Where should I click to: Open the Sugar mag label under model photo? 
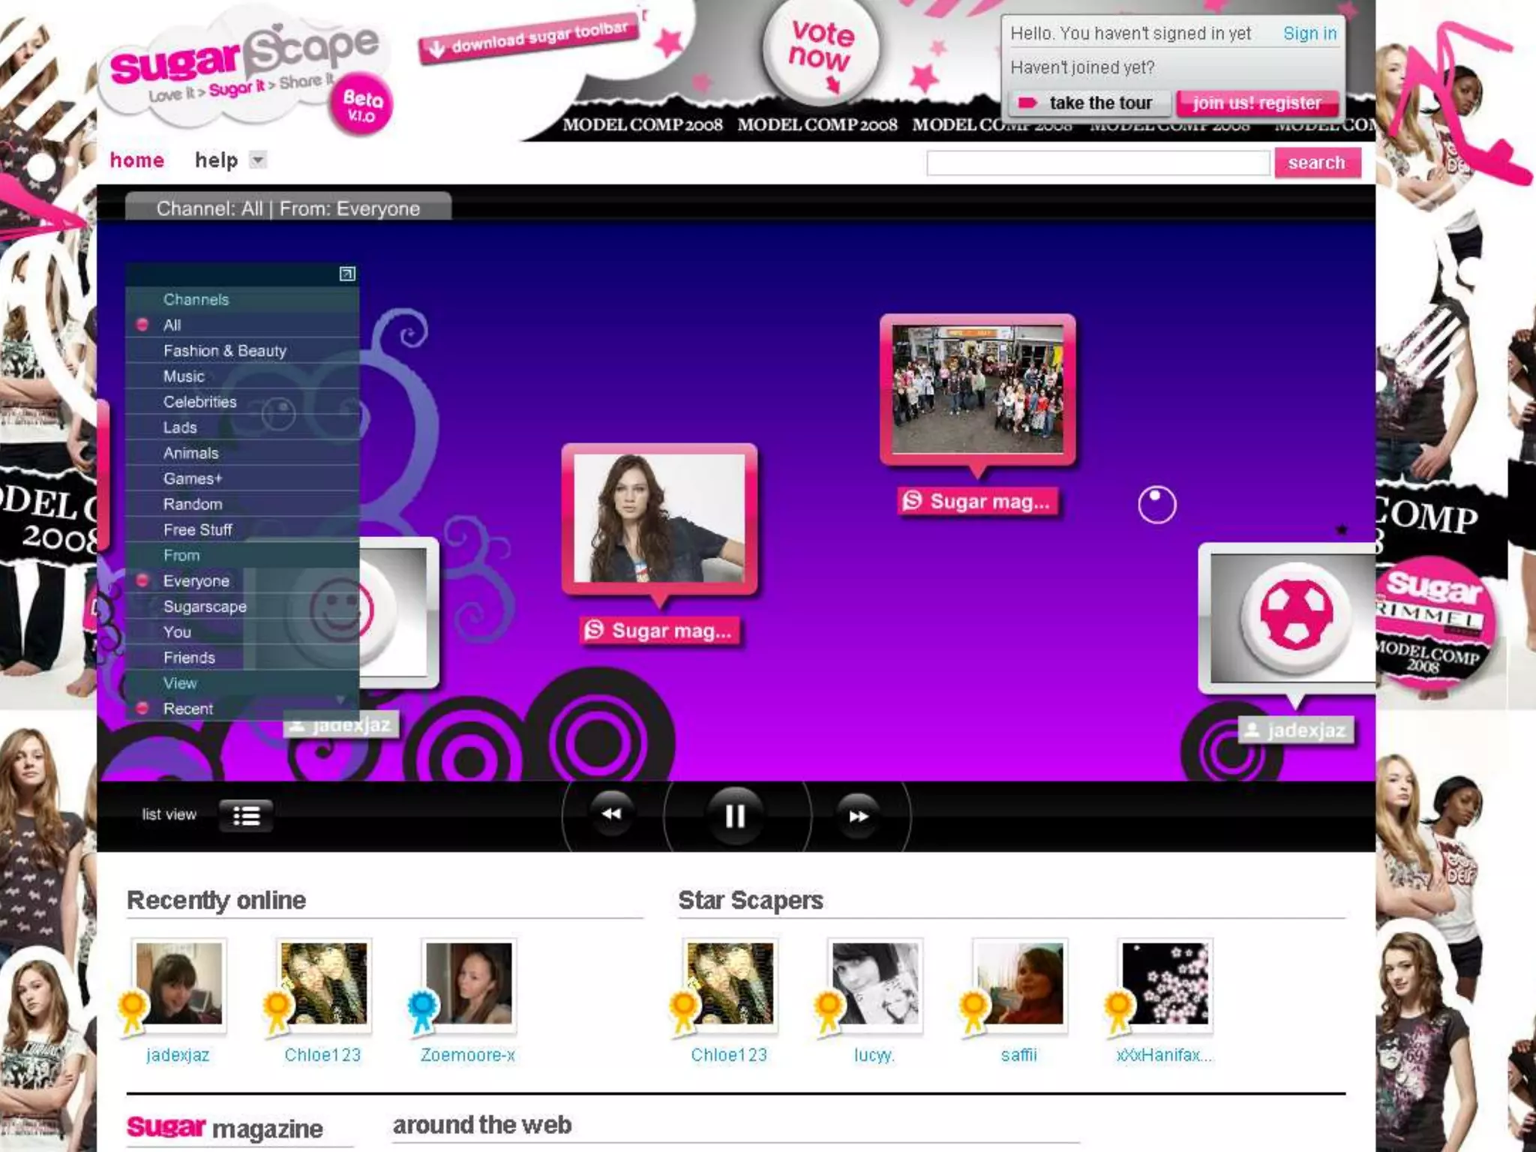[x=660, y=631]
